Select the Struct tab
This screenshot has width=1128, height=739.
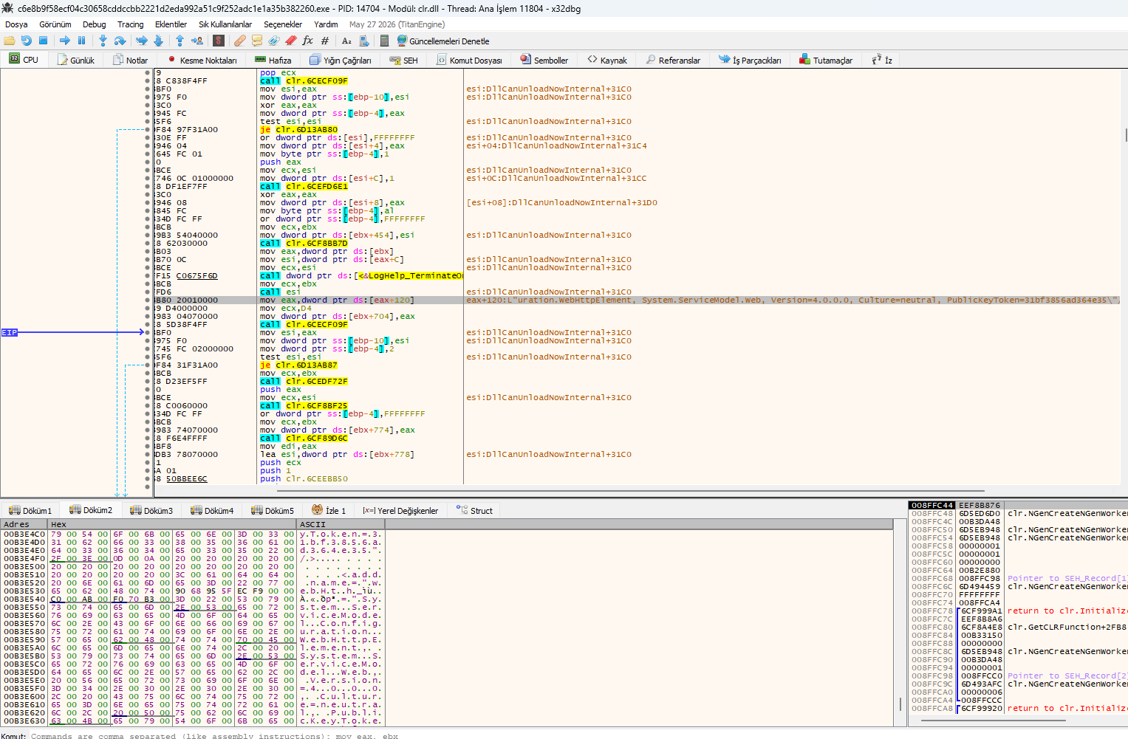474,510
